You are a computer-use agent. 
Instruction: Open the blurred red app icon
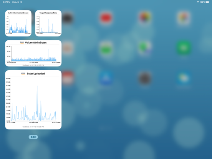[106, 18]
